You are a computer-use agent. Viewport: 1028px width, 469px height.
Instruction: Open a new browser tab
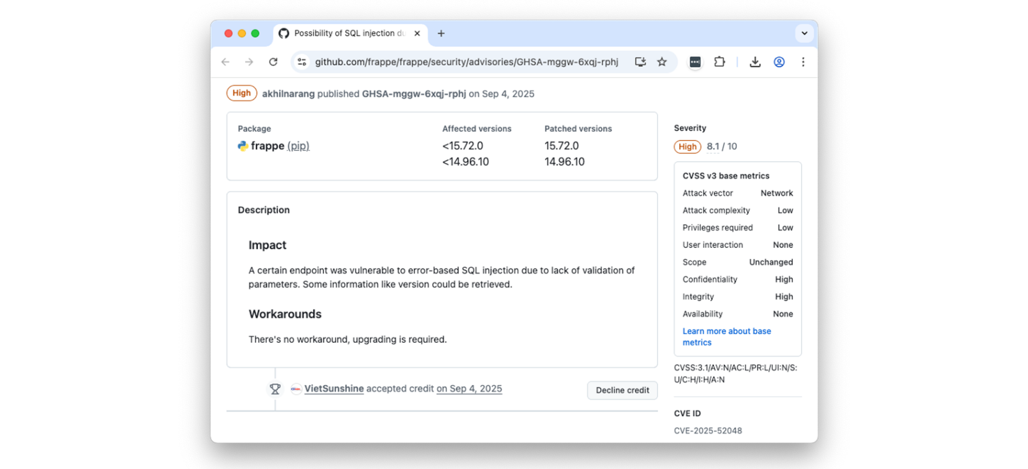click(x=441, y=34)
